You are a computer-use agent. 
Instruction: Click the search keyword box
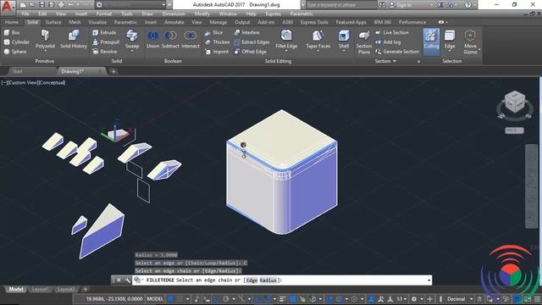[x=340, y=5]
